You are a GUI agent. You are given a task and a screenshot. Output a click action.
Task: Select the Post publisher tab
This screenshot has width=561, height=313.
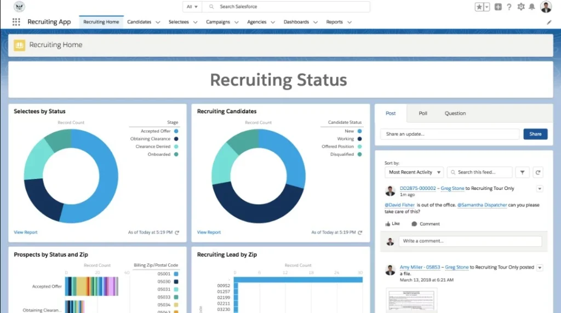pyautogui.click(x=391, y=113)
